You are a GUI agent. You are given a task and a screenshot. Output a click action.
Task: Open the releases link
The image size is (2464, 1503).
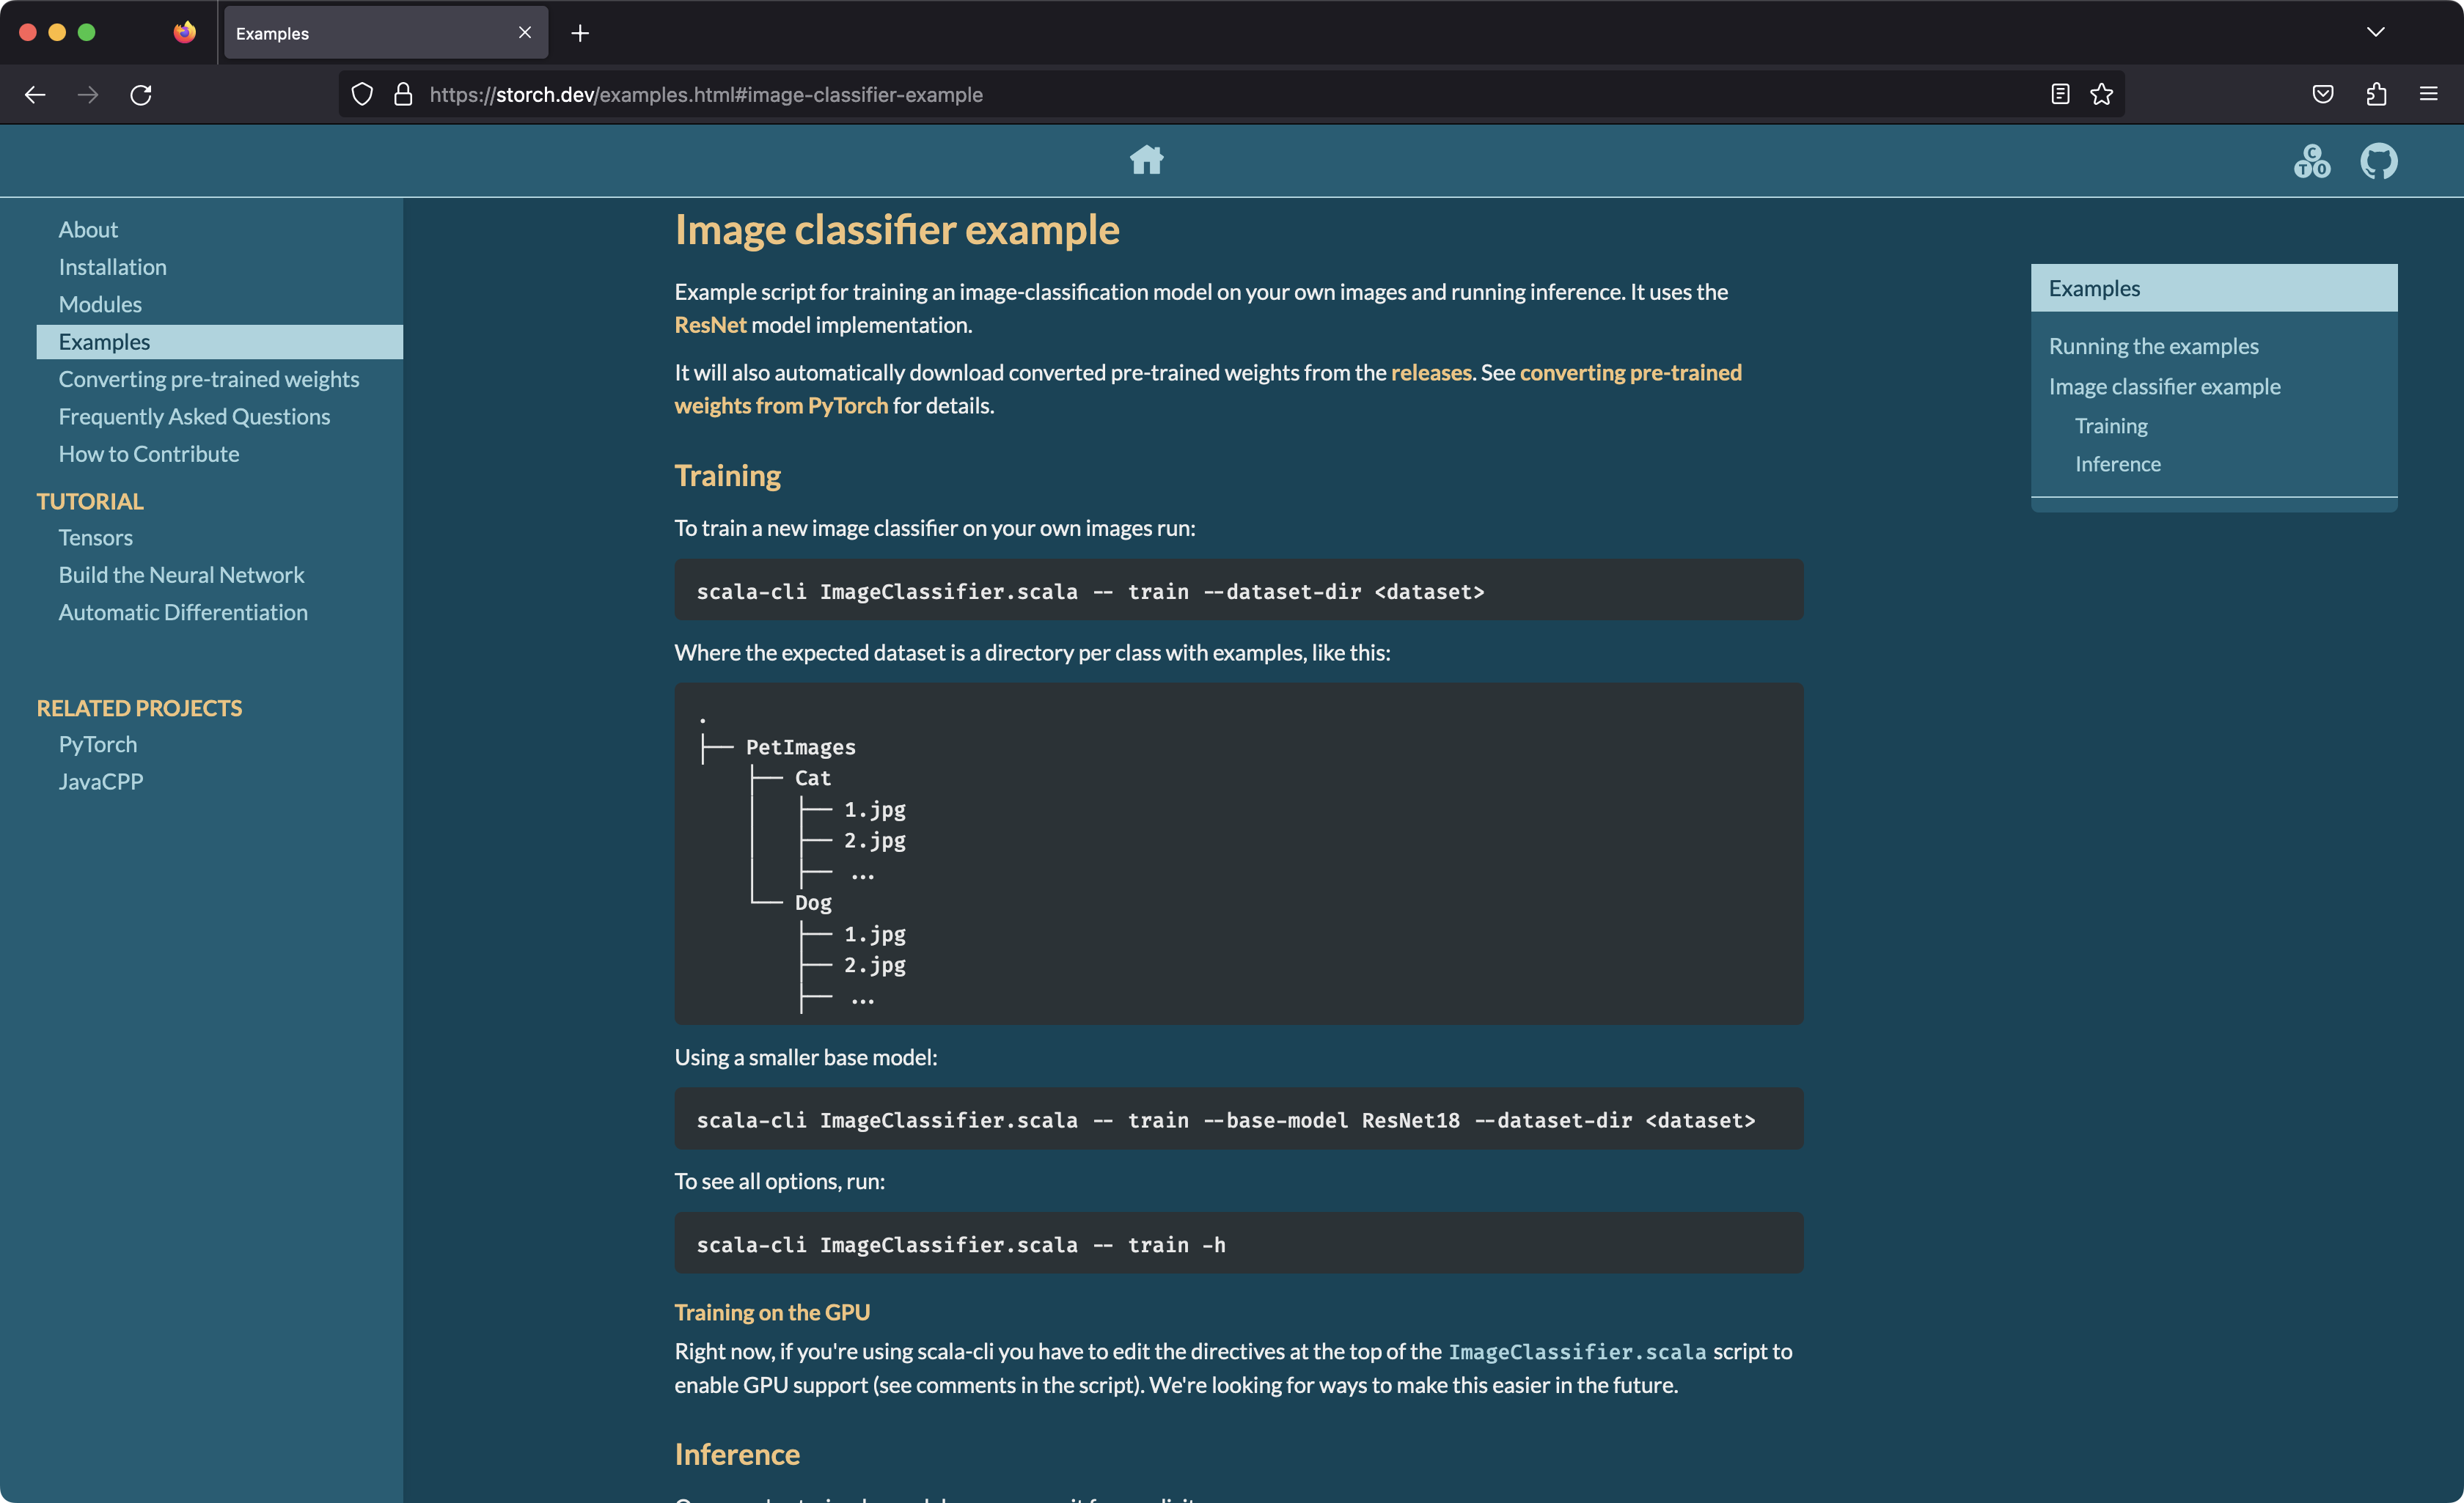(x=1431, y=372)
